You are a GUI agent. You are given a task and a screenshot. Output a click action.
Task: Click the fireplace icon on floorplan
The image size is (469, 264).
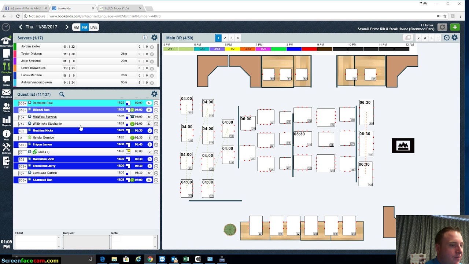pos(403,146)
